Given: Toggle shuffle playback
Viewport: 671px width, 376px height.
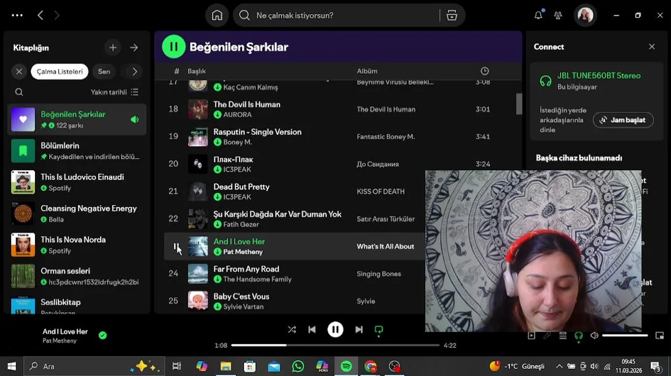Looking at the screenshot, I should click(292, 330).
